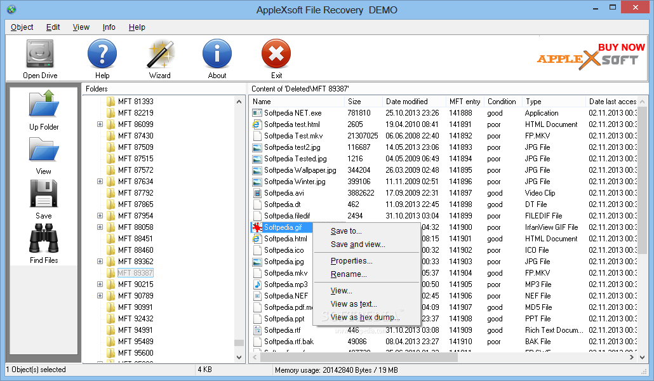Click the Softpedia NET.exe file icon
The image size is (654, 381).
coord(257,113)
